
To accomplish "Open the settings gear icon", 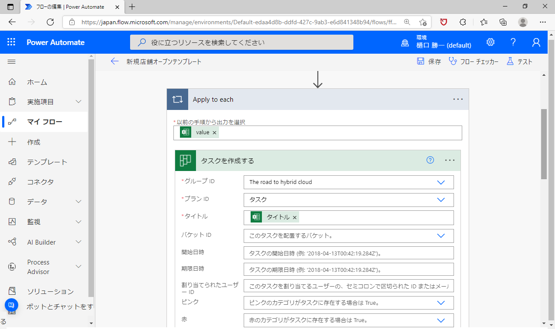I will (x=490, y=42).
